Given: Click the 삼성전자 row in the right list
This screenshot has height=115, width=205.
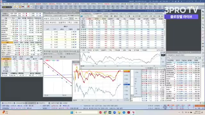Looking at the screenshot, I should coord(183,63).
